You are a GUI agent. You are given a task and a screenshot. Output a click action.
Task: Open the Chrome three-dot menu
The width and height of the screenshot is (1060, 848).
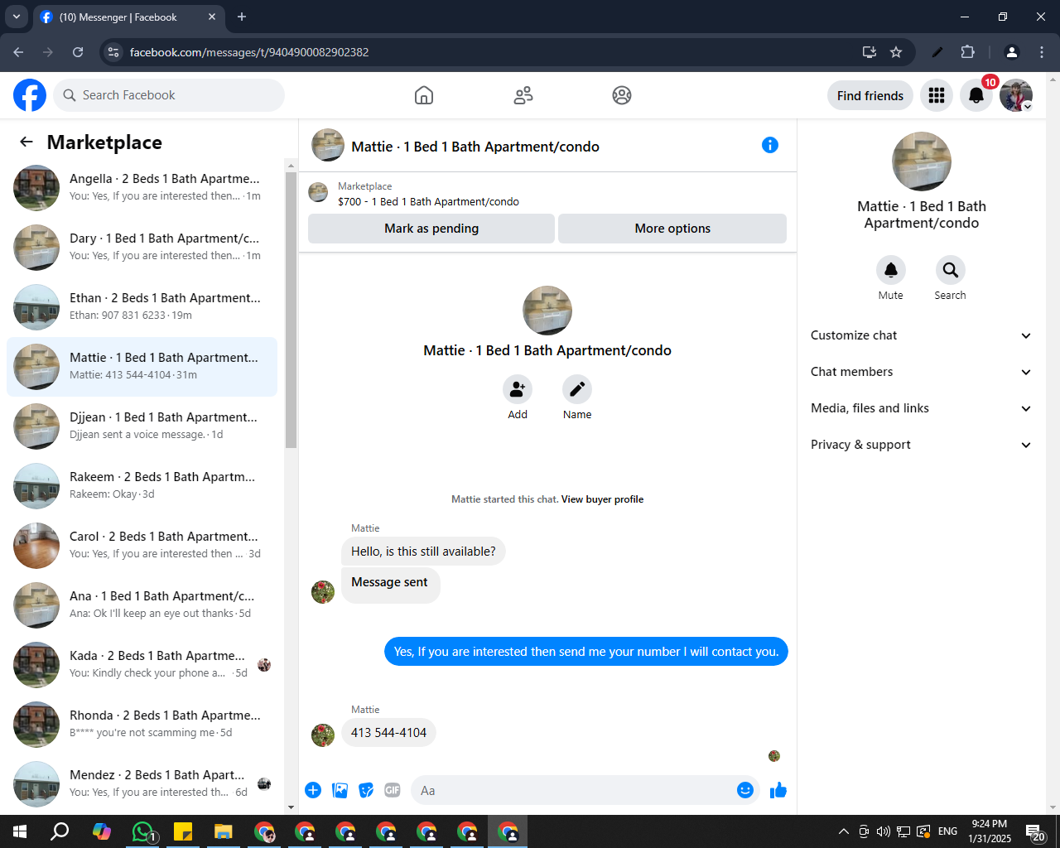click(1042, 52)
